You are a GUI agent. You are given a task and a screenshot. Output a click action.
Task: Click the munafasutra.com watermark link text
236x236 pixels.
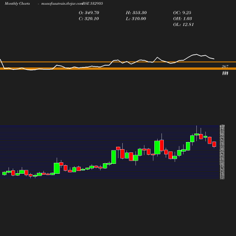62,3
